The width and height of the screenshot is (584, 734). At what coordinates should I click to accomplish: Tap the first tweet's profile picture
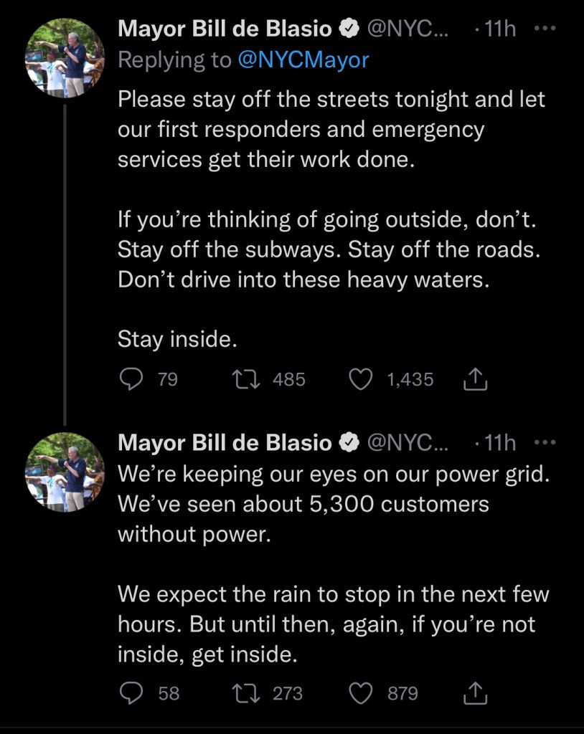(65, 58)
